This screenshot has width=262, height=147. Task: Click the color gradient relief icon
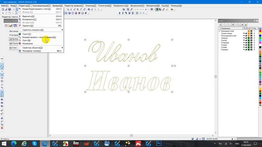click(157, 9)
